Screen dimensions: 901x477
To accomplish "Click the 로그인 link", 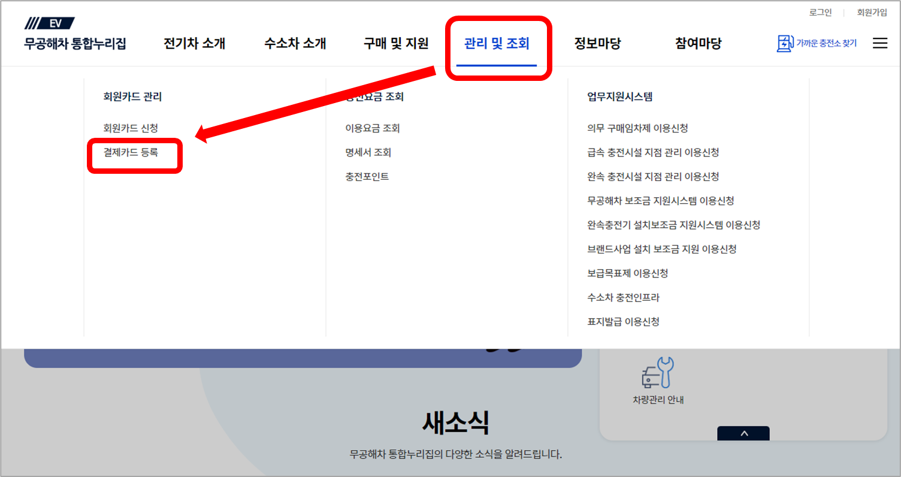I will coord(820,13).
